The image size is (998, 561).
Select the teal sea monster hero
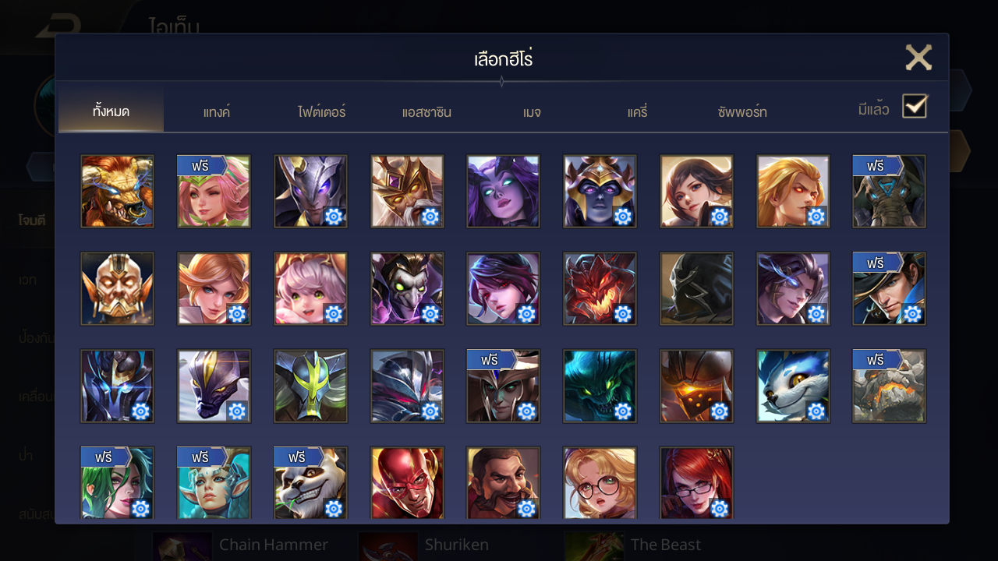click(600, 386)
